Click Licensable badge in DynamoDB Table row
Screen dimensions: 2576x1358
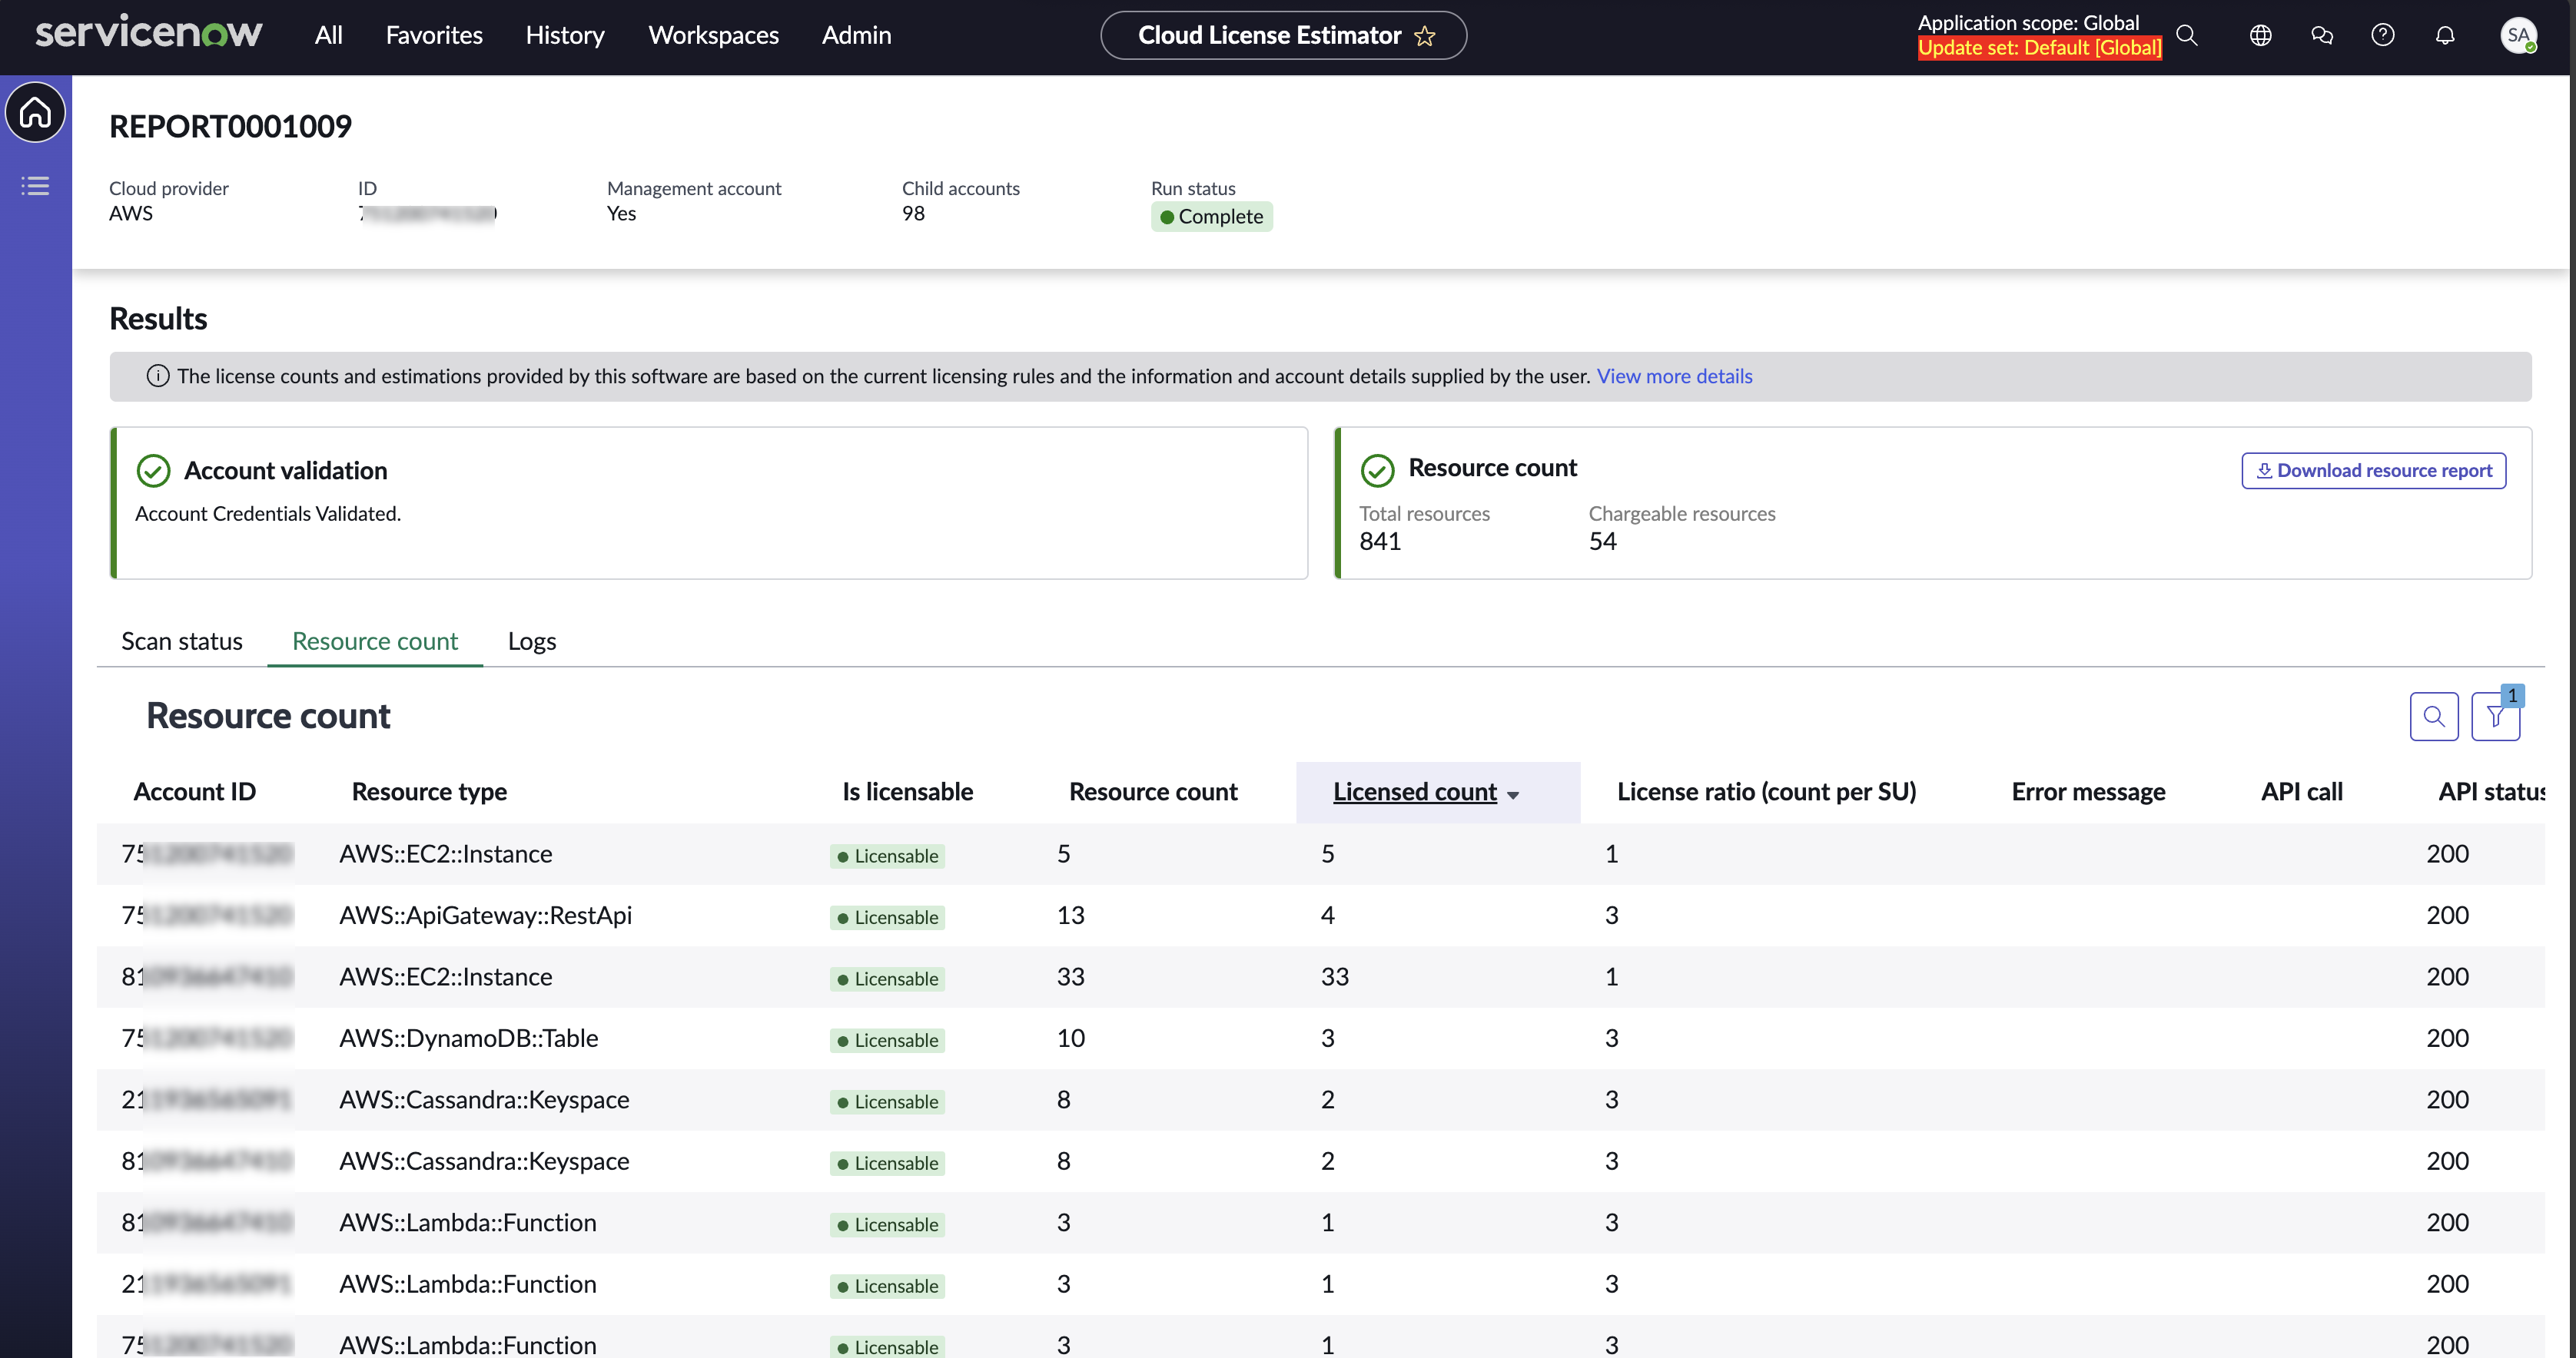(x=887, y=1040)
